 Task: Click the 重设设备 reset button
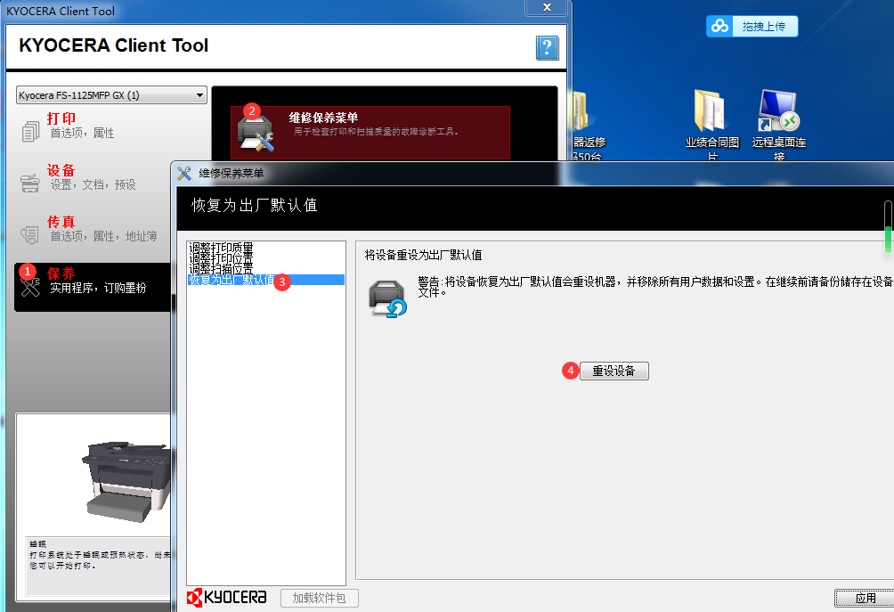[x=614, y=371]
